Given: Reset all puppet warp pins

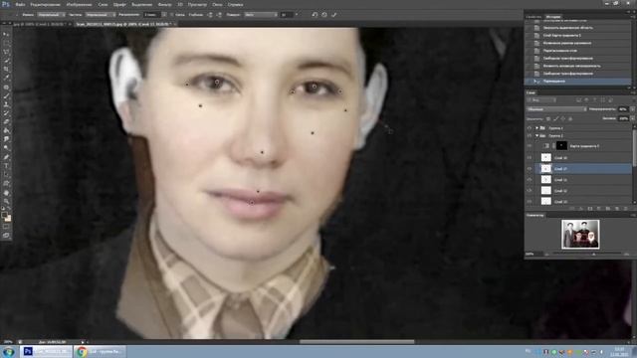Looking at the screenshot, I should (315, 15).
